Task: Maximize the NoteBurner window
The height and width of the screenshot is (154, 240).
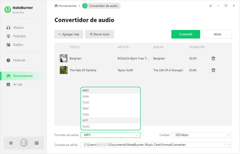Action: [x=226, y=6]
